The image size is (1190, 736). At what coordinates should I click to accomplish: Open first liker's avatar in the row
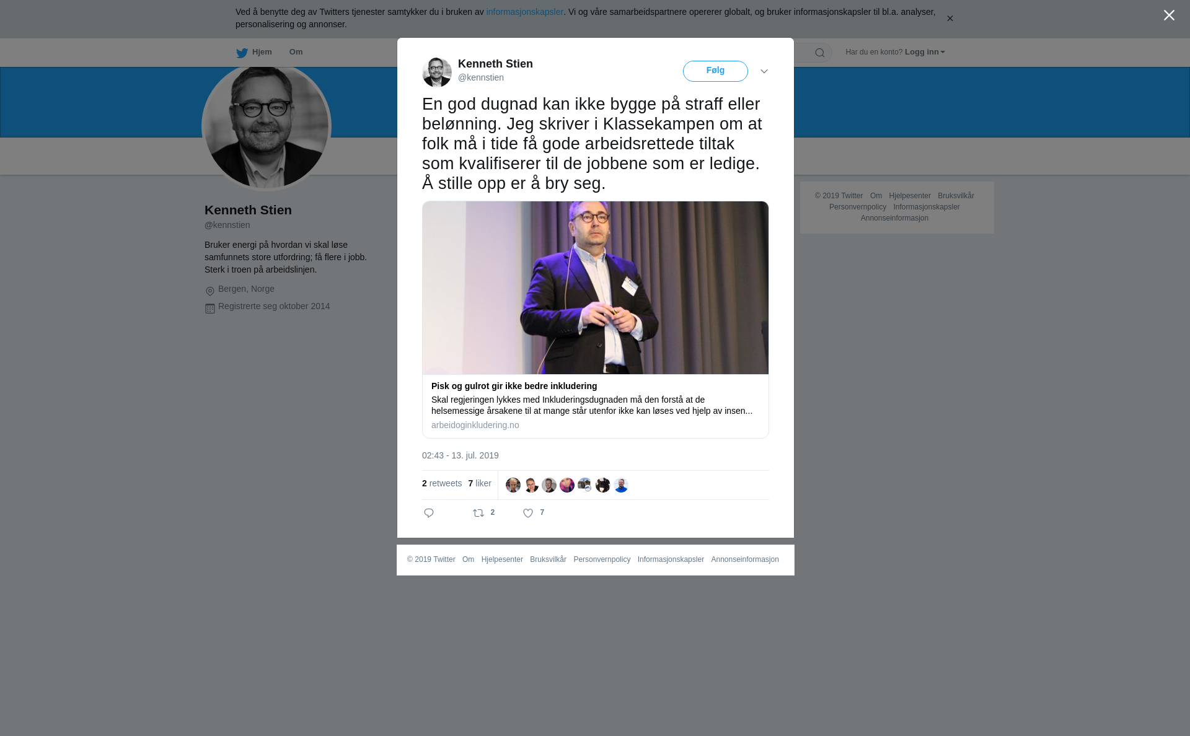(x=513, y=485)
